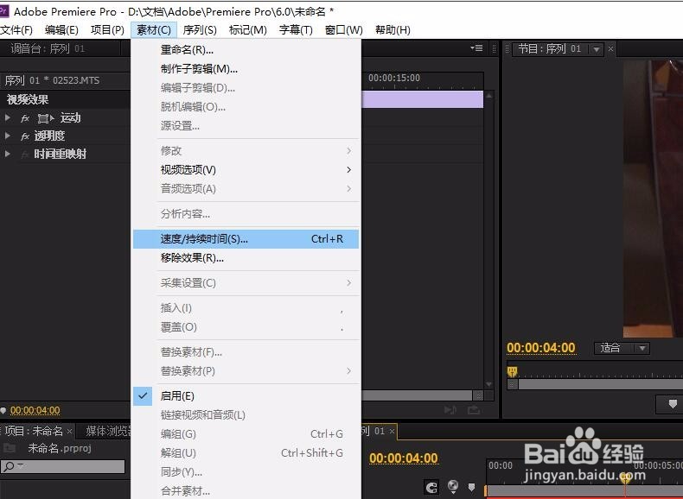This screenshot has height=499, width=683.
Task: Open the effect controls panel menu icon
Action: click(x=476, y=47)
